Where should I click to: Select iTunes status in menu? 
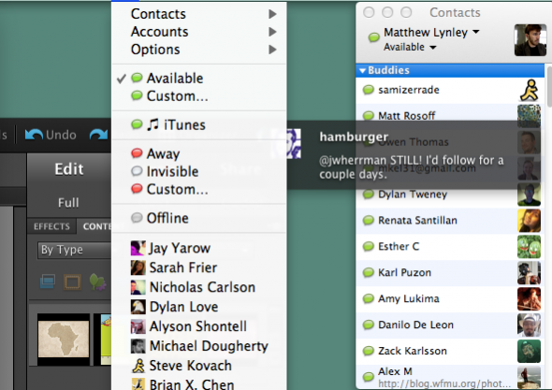199,125
